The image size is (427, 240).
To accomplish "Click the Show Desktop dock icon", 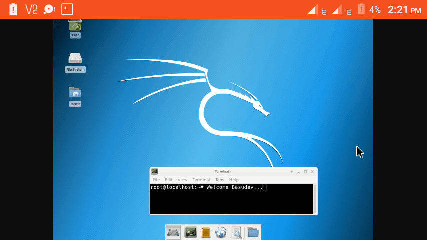I will point(173,232).
